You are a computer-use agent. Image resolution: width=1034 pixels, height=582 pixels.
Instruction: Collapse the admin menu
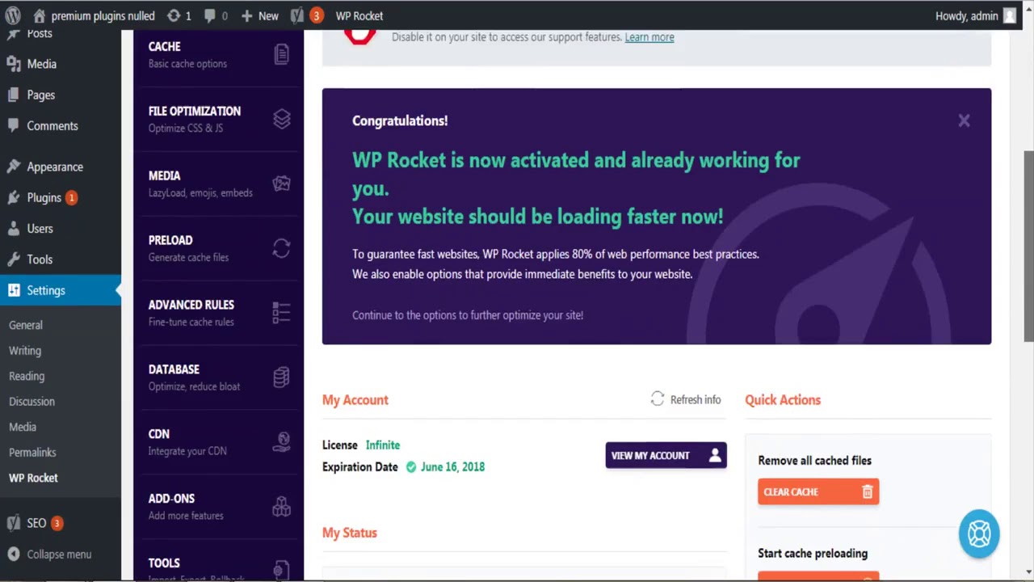(x=50, y=555)
